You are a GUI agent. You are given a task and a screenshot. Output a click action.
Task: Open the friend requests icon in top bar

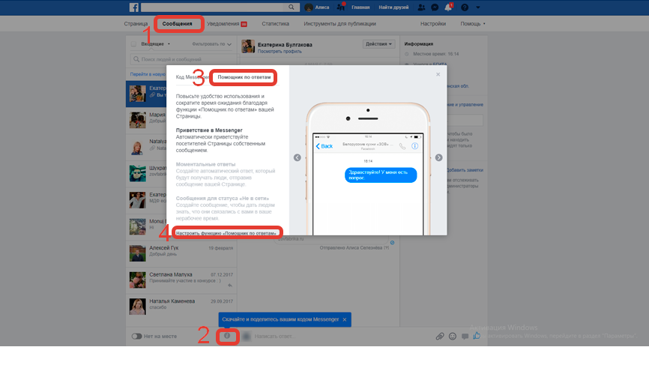[421, 7]
